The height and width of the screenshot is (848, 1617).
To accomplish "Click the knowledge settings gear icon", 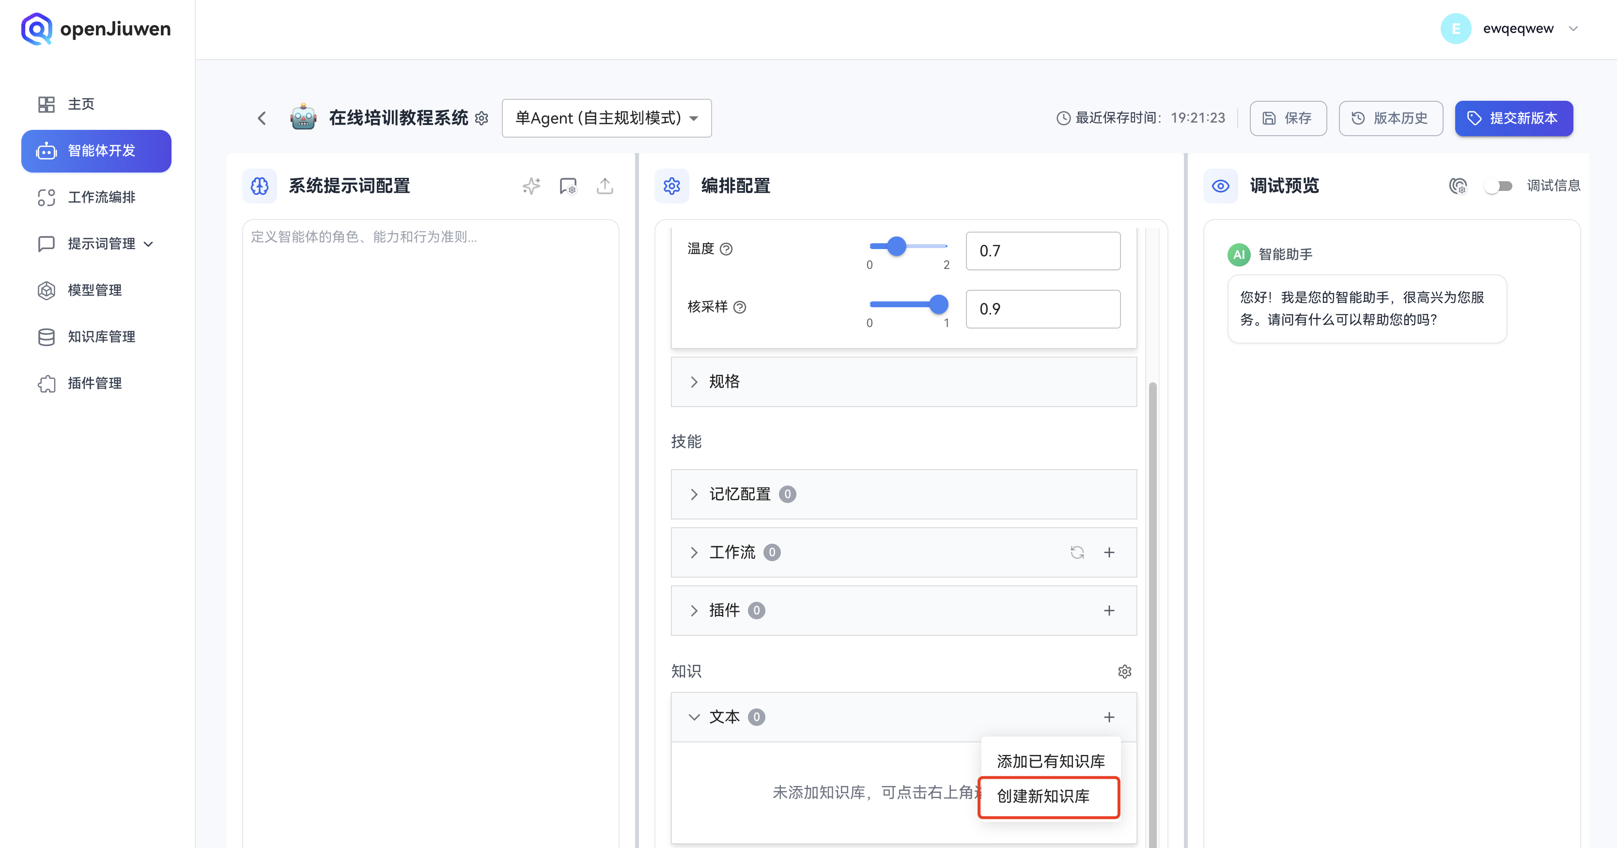I will click(x=1125, y=671).
